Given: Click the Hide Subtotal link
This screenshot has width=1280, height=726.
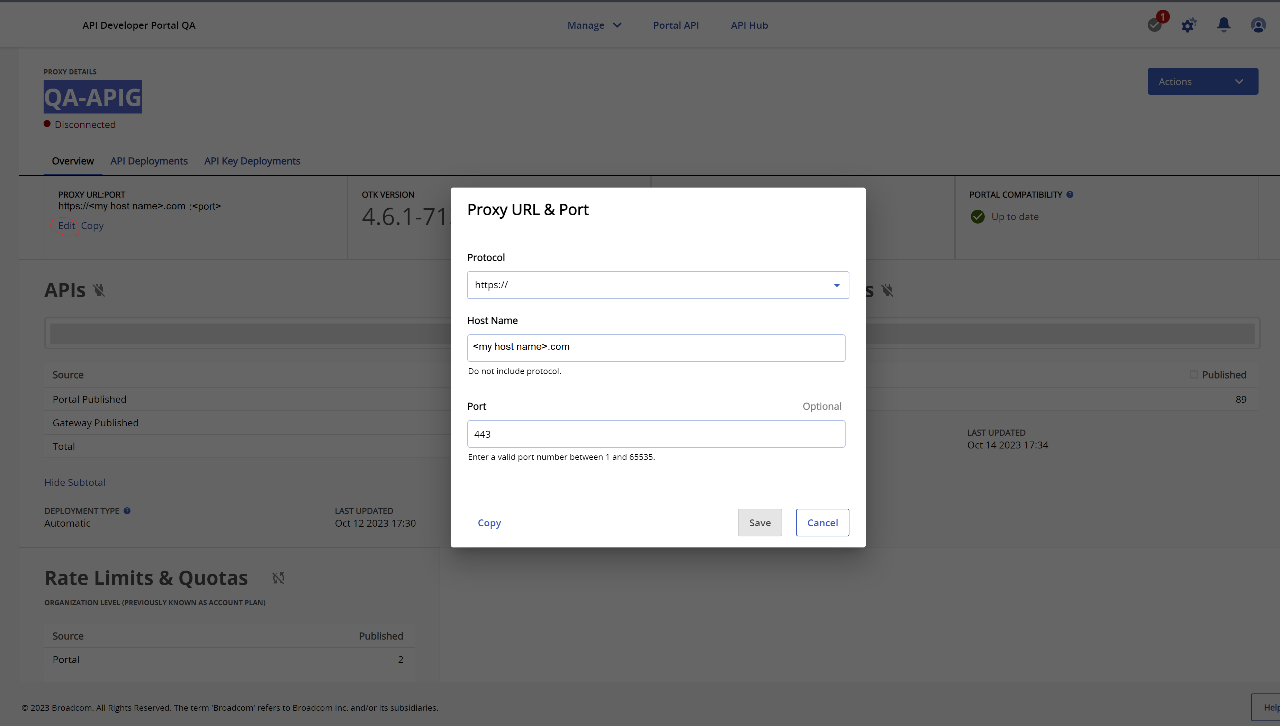Looking at the screenshot, I should point(75,482).
